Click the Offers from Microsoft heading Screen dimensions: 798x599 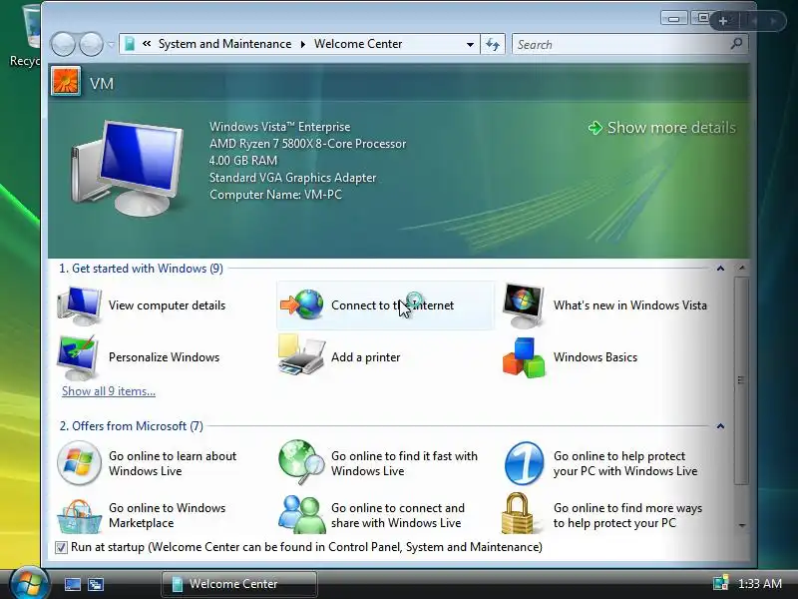tap(132, 426)
